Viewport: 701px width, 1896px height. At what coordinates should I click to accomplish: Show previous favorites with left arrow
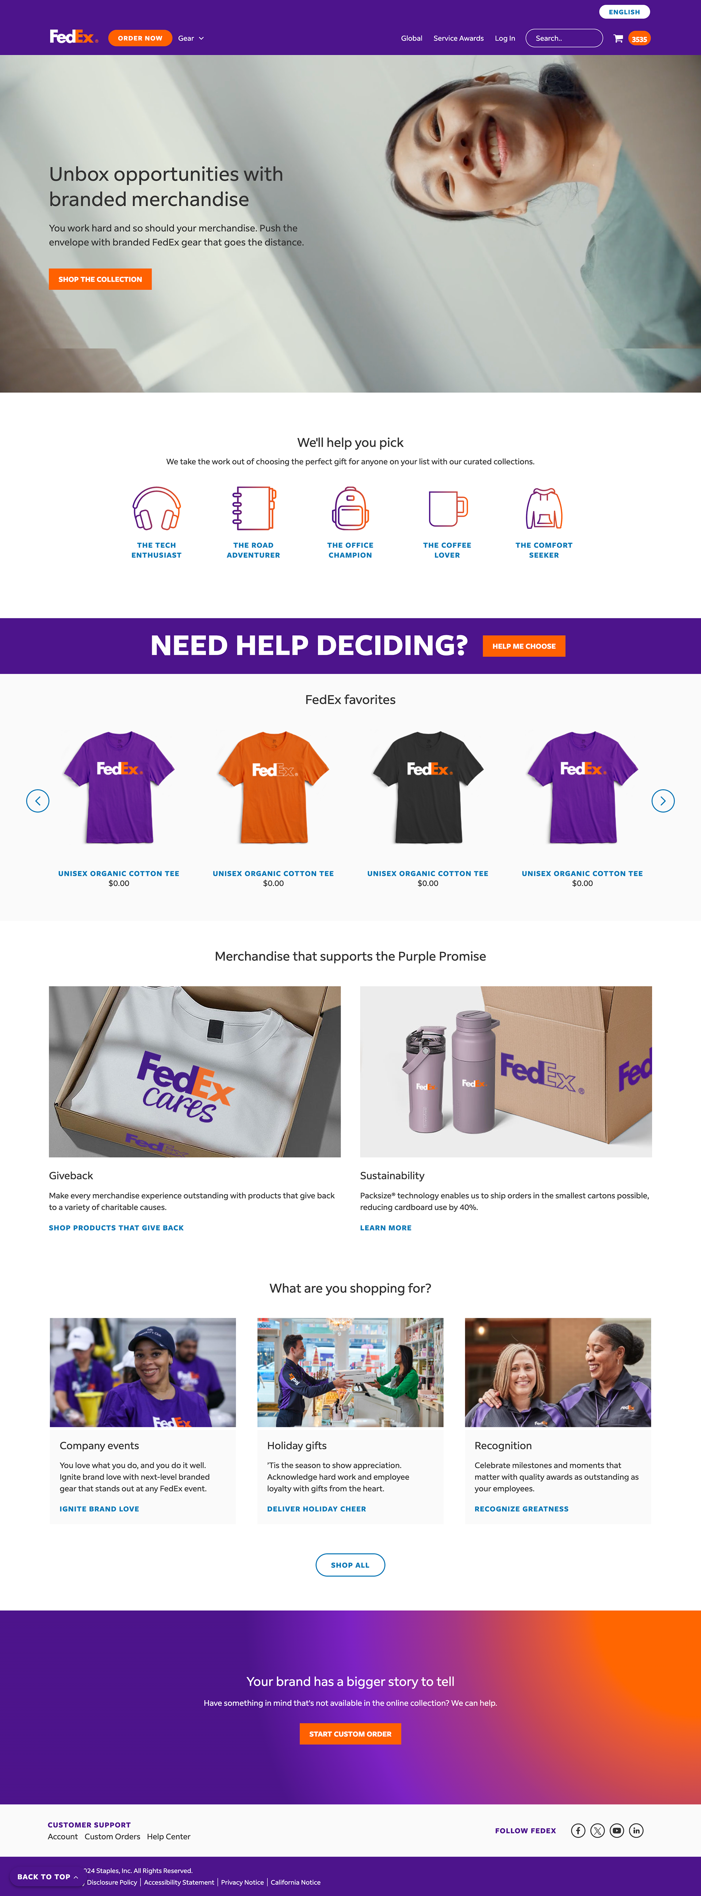[38, 801]
